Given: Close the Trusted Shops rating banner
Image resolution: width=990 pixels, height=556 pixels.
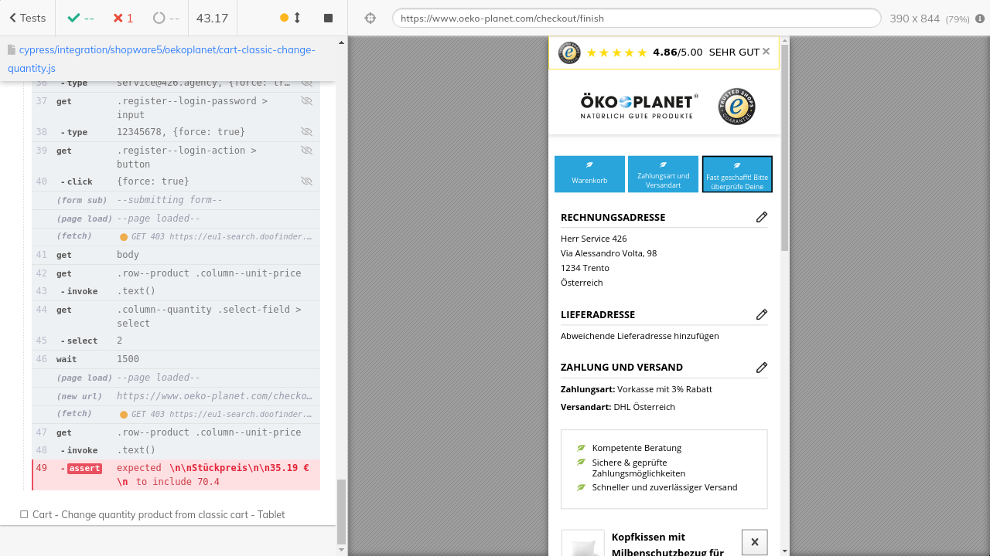Looking at the screenshot, I should point(766,52).
